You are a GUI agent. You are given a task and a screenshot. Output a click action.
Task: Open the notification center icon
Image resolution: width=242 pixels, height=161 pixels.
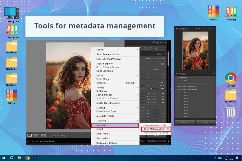[x=237, y=158]
